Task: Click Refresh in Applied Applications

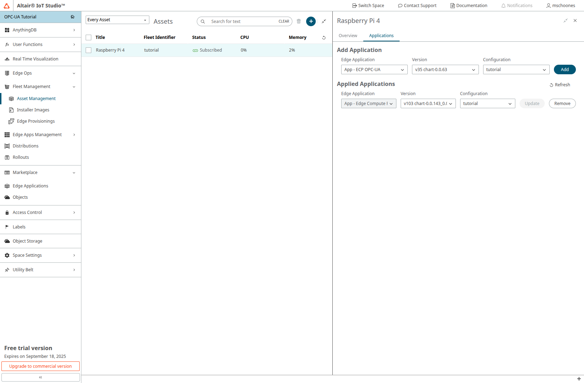Action: [x=560, y=85]
